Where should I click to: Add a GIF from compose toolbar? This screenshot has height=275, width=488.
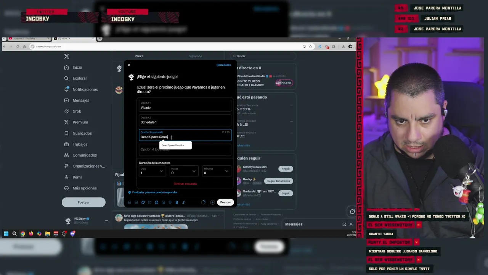pos(136,202)
